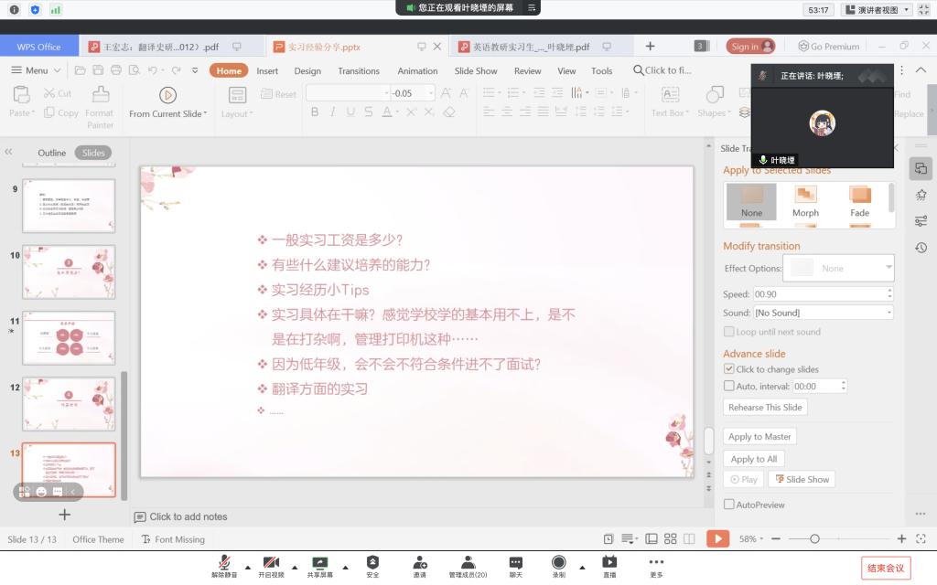The image size is (937, 585).
Task: Disable Click to change slides checkbox
Action: click(x=729, y=369)
